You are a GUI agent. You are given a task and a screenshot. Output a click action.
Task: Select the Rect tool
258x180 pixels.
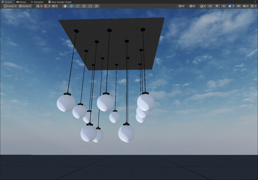click(90, 6)
